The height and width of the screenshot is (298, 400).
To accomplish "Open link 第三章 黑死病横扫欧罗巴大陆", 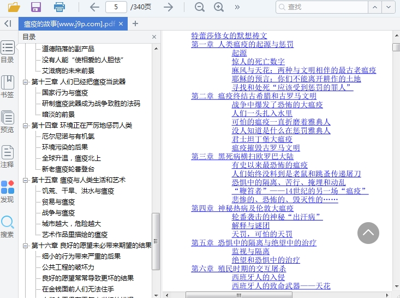I will [x=242, y=157].
